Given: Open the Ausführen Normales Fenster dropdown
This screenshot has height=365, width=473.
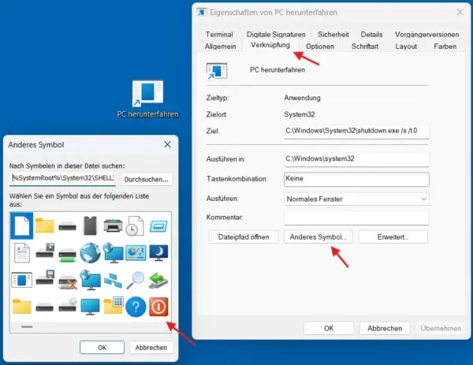Looking at the screenshot, I should coord(356,199).
